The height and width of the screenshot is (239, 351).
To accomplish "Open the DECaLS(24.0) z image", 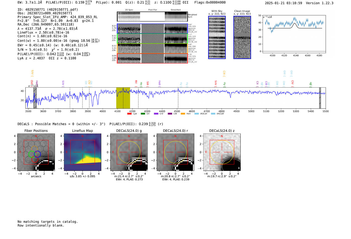I will 222,152.
